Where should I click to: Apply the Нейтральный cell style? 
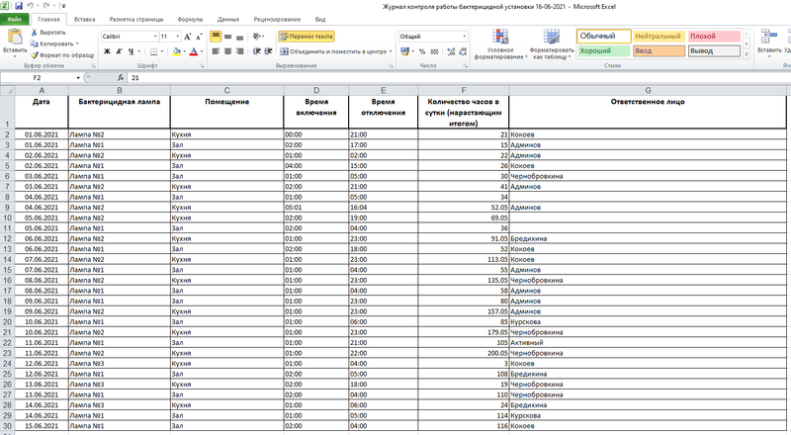pyautogui.click(x=659, y=37)
